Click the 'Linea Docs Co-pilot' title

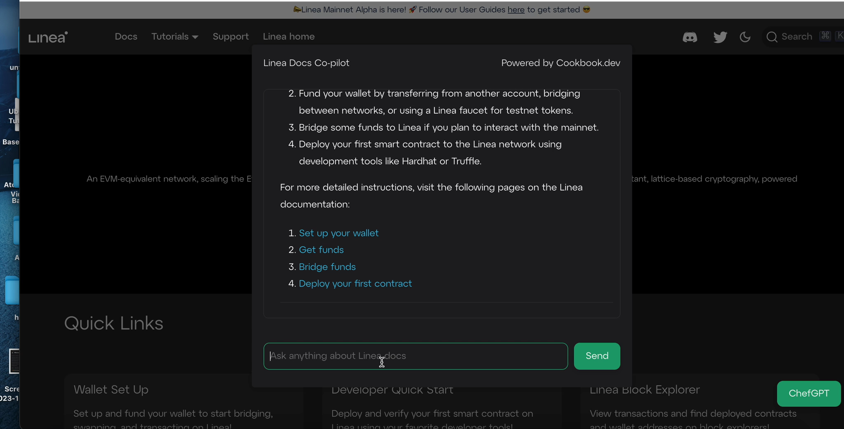click(306, 63)
